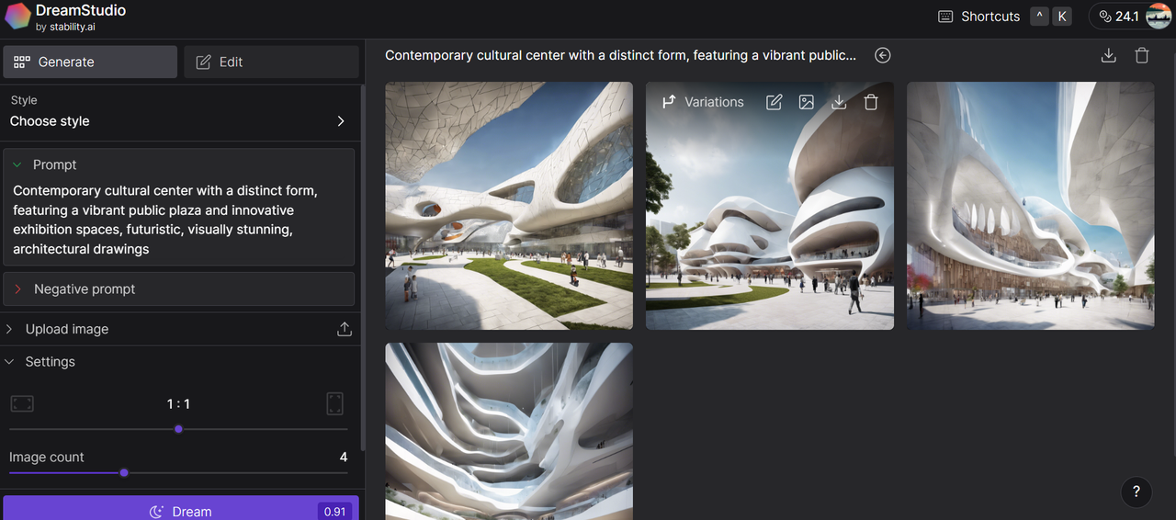Click the Dream generate button
This screenshot has height=520, width=1176.
(181, 511)
